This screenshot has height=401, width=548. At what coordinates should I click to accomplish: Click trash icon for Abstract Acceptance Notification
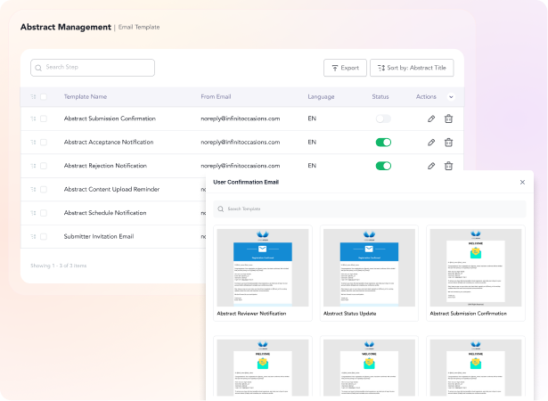[x=448, y=143]
